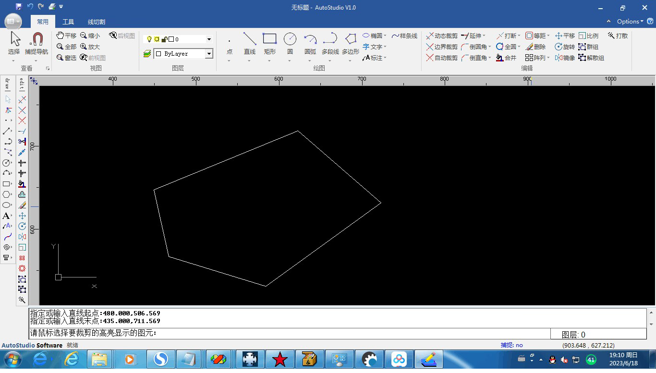
Task: Toggle the layer freeze sun icon
Action: [x=157, y=39]
